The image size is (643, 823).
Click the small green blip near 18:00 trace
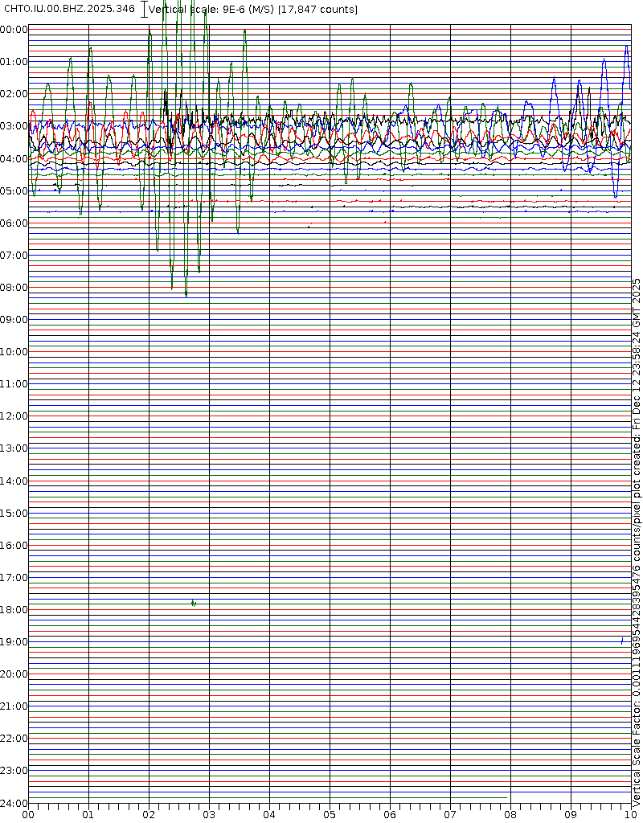(193, 603)
